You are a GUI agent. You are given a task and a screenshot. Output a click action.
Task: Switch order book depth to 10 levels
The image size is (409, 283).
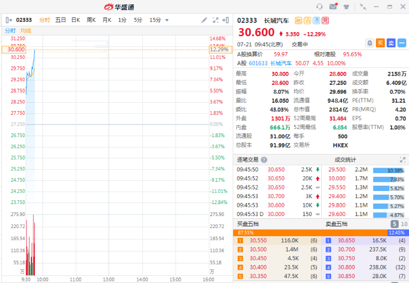pyautogui.click(x=404, y=224)
